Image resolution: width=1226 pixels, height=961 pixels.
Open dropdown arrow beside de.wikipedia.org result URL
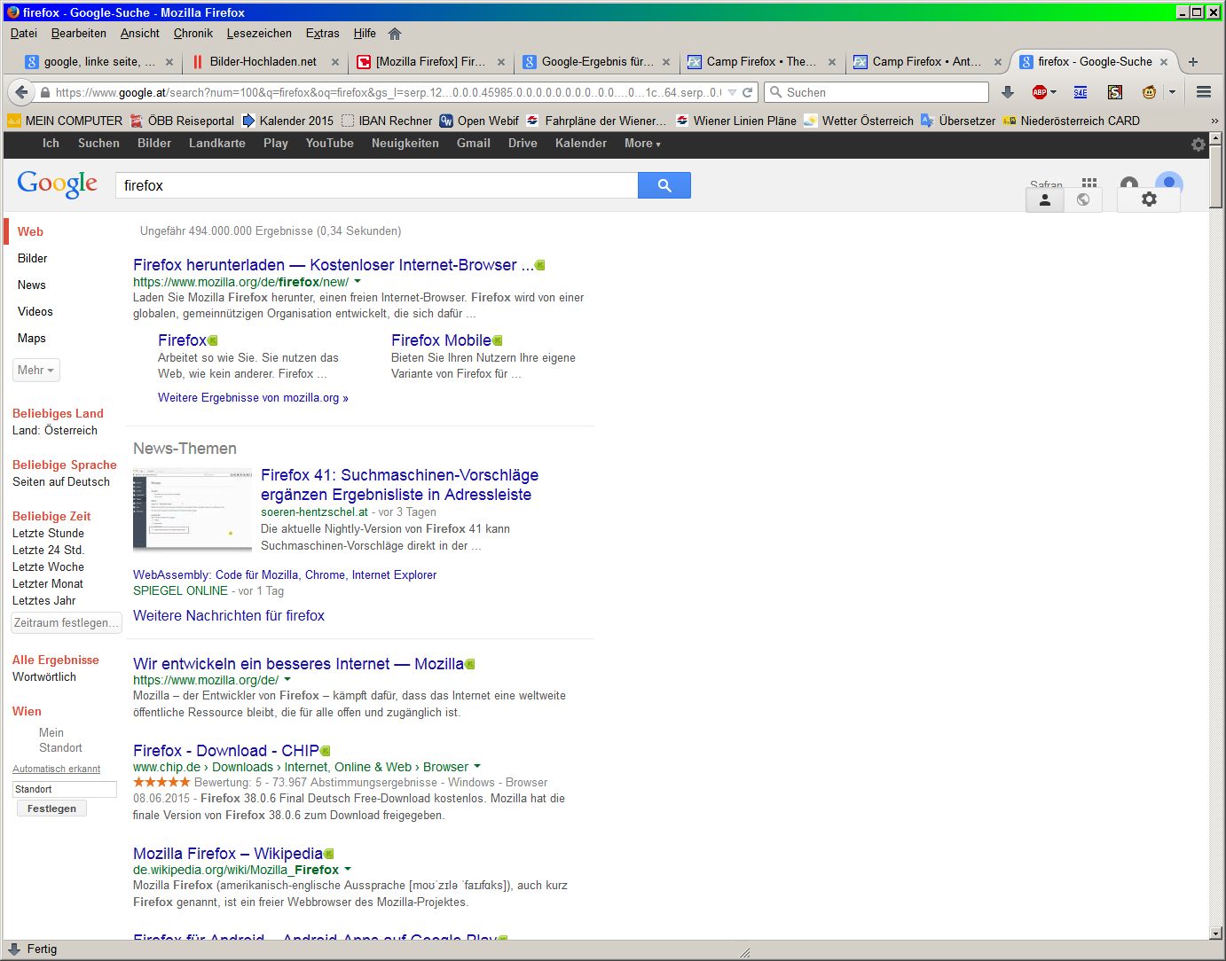coord(348,870)
